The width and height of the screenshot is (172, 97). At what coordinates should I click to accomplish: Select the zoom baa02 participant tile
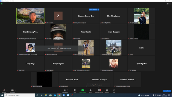pos(58,16)
